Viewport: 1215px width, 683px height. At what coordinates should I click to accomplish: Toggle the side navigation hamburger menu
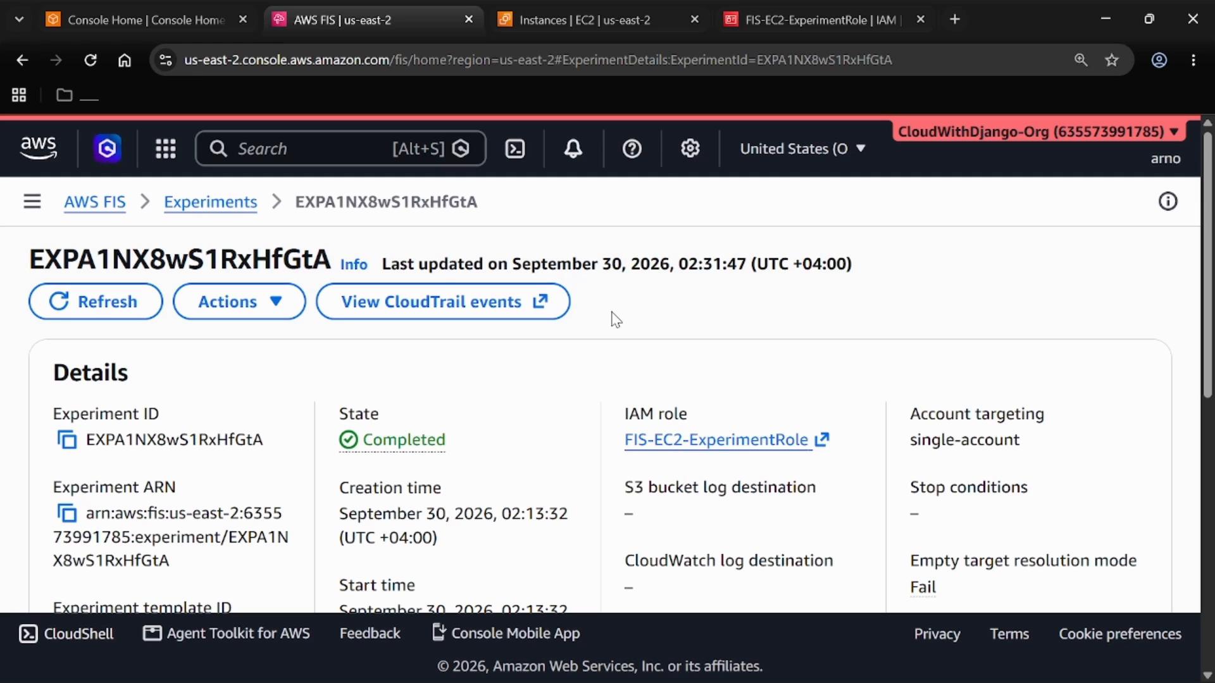tap(32, 202)
